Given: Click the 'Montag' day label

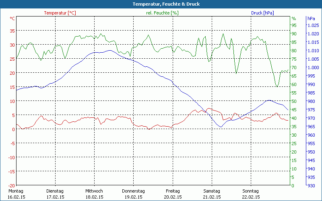Looking at the screenshot, I should 16,191.
